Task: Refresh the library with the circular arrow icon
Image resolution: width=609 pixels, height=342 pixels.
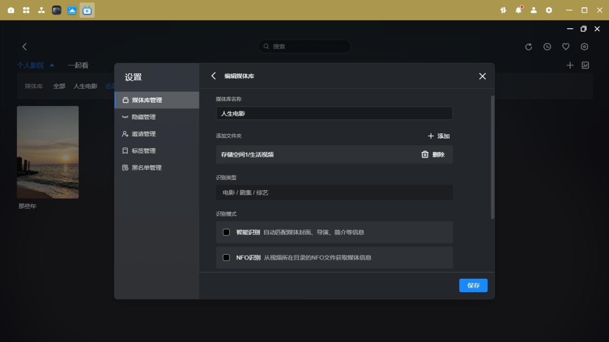Action: click(x=529, y=47)
